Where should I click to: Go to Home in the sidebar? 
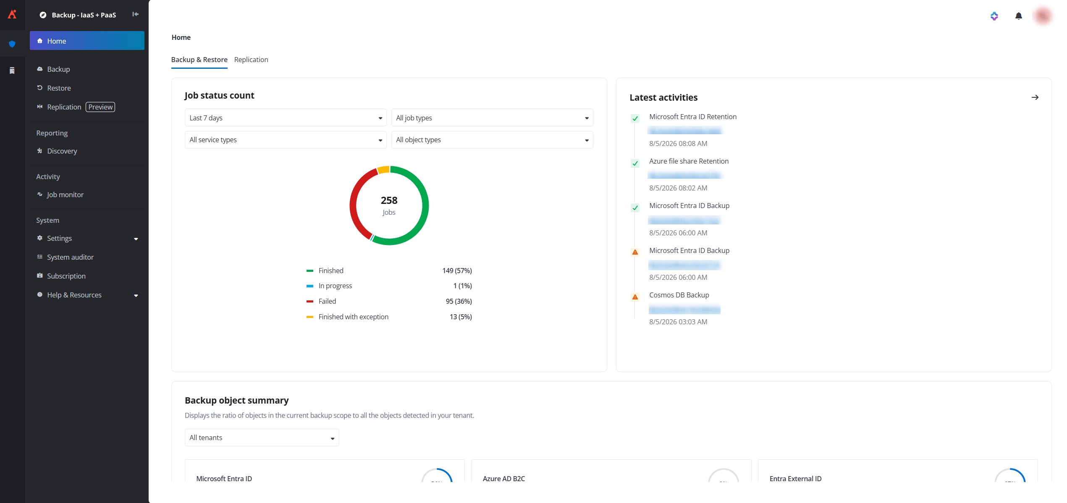87,41
